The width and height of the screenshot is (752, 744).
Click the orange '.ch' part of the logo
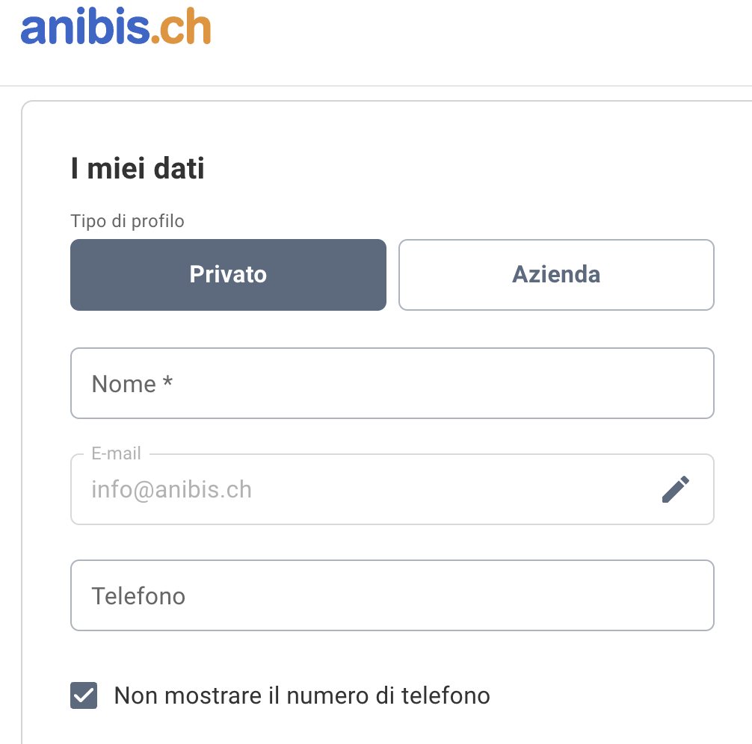181,26
